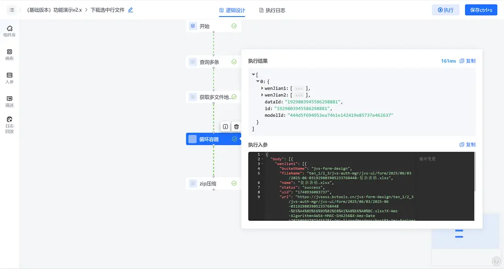
Task: Click the modelId value string in result
Action: 340,115
